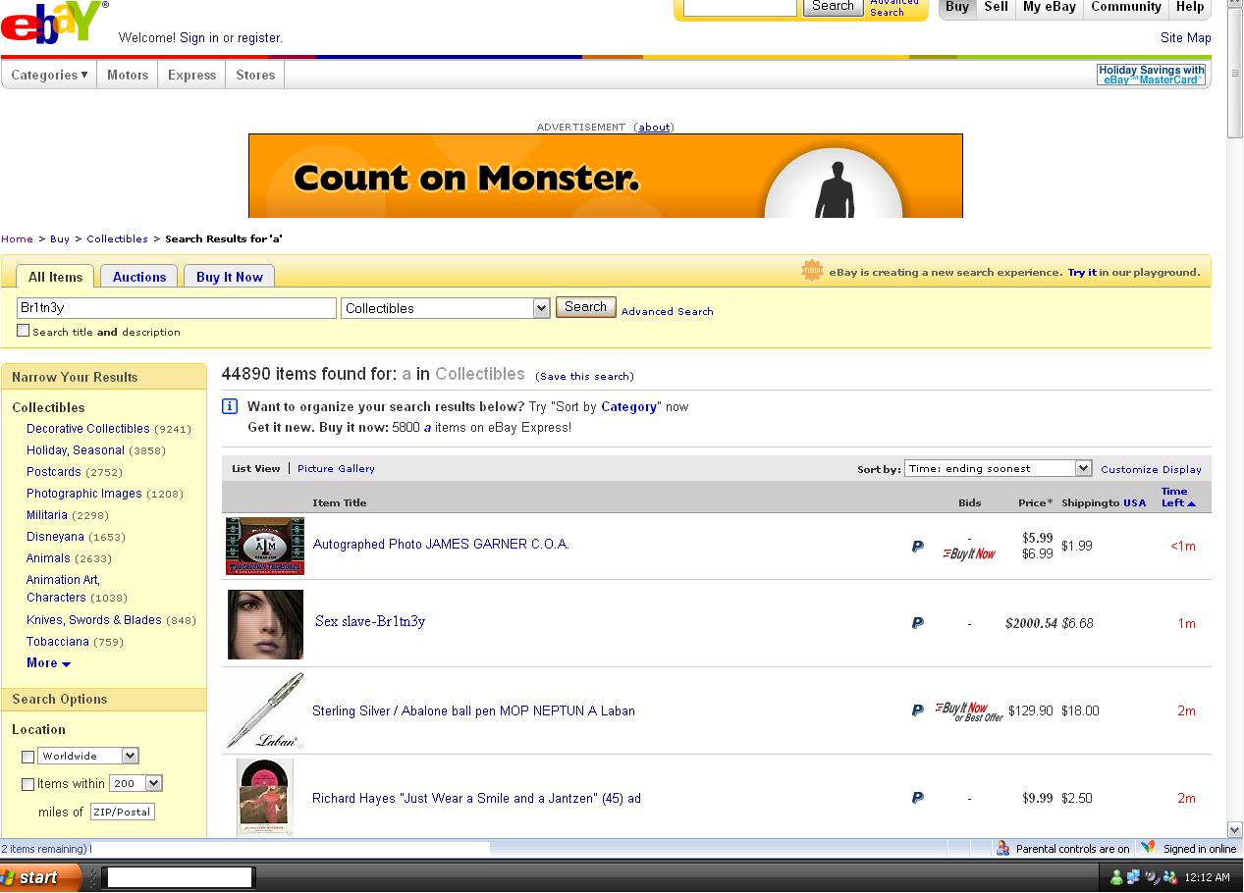The image size is (1244, 893).
Task: Click the Sign in link
Action: 199,38
